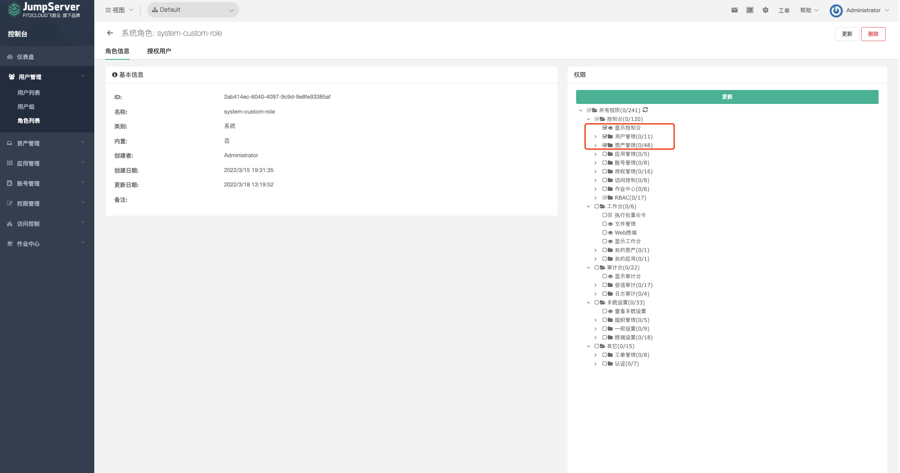The width and height of the screenshot is (900, 473).
Task: Open the Default organization dropdown
Action: pos(193,10)
